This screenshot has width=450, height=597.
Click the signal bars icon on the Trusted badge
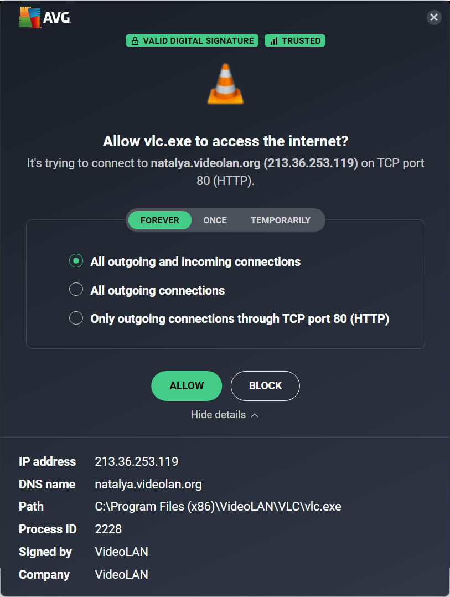click(x=274, y=41)
